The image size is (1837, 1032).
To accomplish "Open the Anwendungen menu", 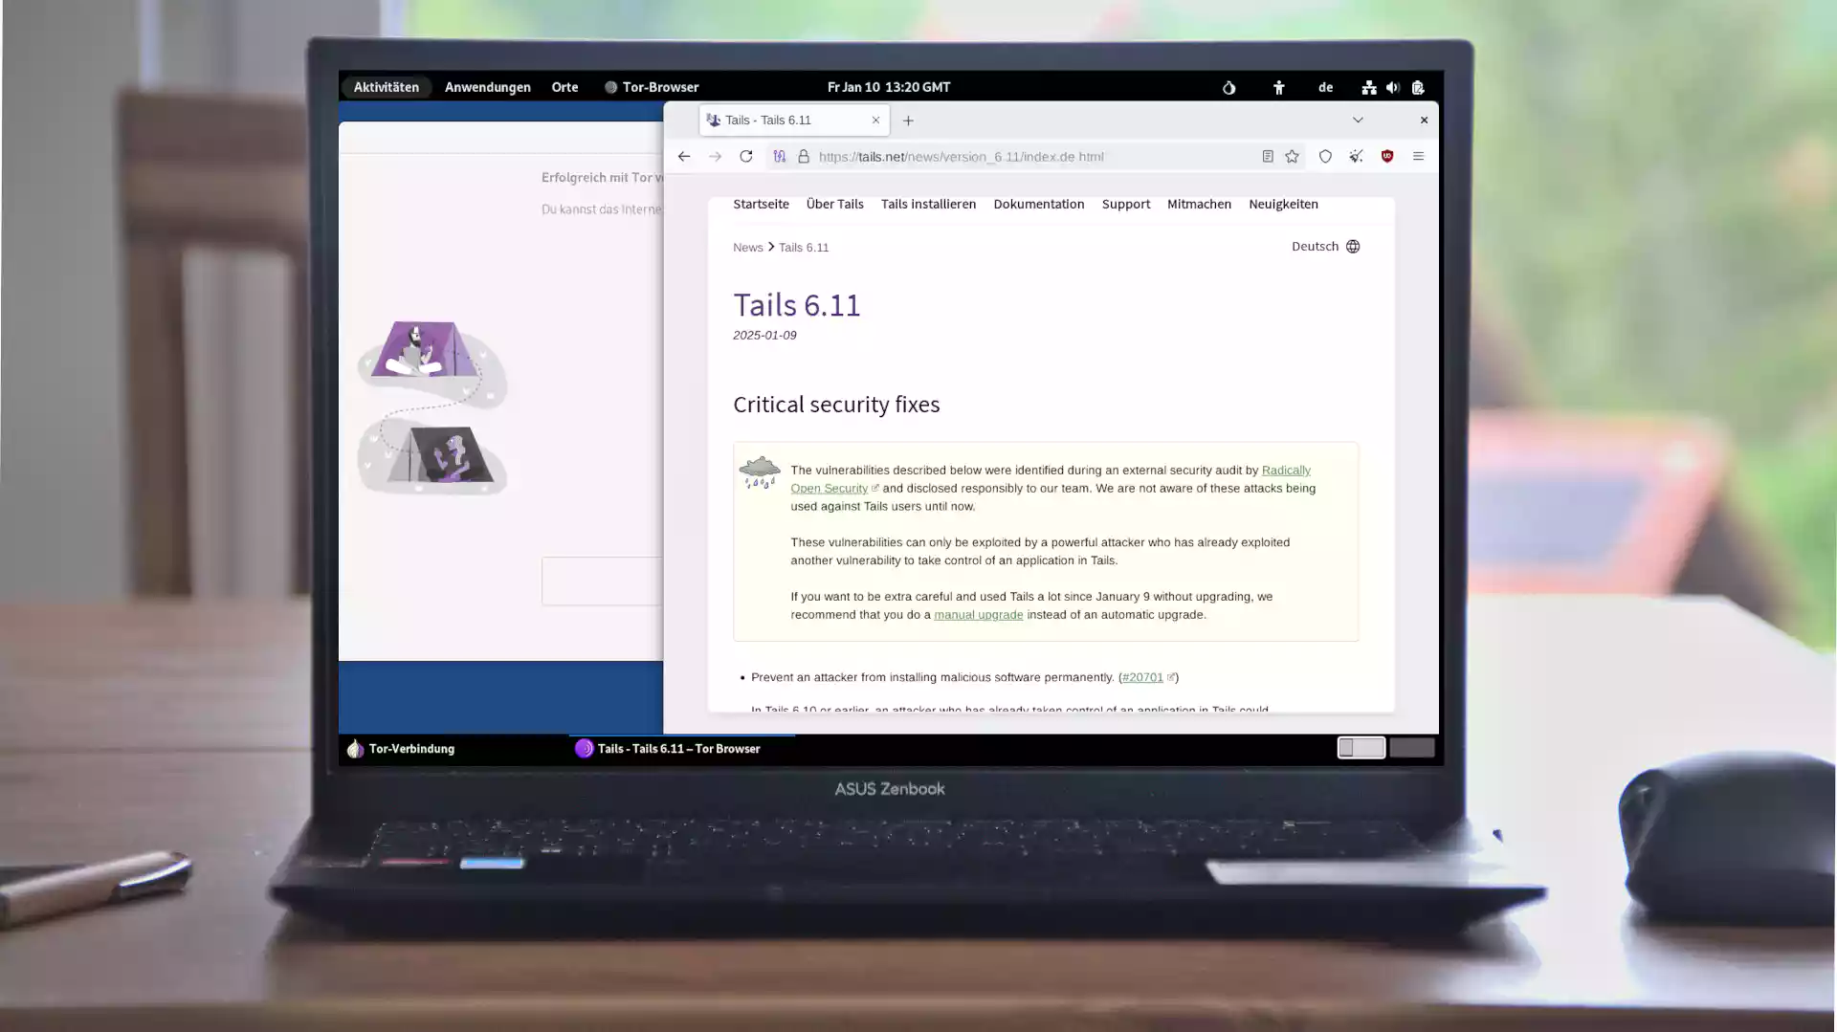I will 488,87.
